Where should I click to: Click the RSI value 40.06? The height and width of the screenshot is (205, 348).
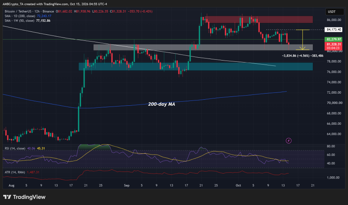point(31,149)
